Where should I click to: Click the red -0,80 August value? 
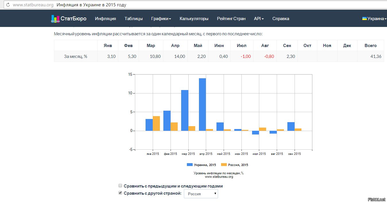click(x=269, y=56)
